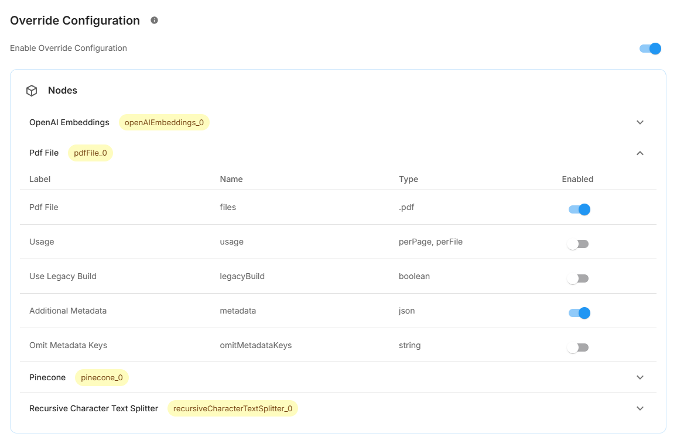
Task: Click the info icon beside Override Configuration
Action: coord(155,20)
